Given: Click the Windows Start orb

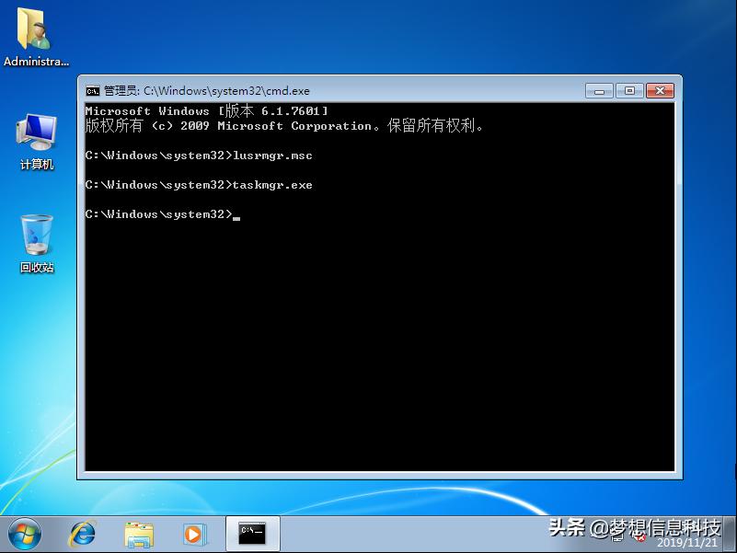Looking at the screenshot, I should tap(23, 534).
